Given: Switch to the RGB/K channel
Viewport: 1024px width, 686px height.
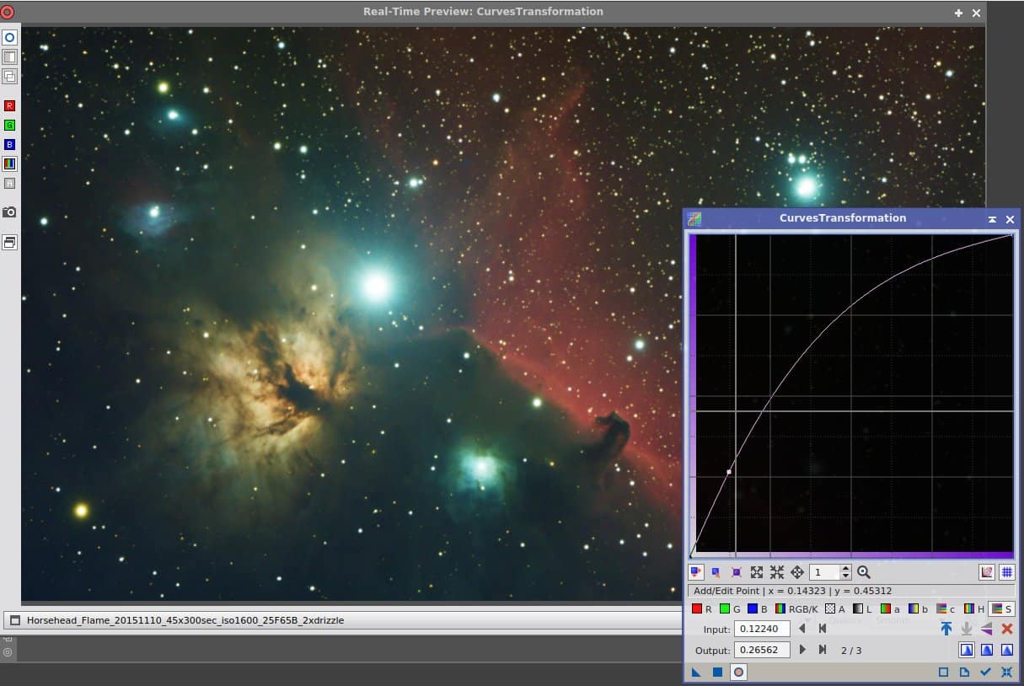Looking at the screenshot, I should (x=796, y=608).
